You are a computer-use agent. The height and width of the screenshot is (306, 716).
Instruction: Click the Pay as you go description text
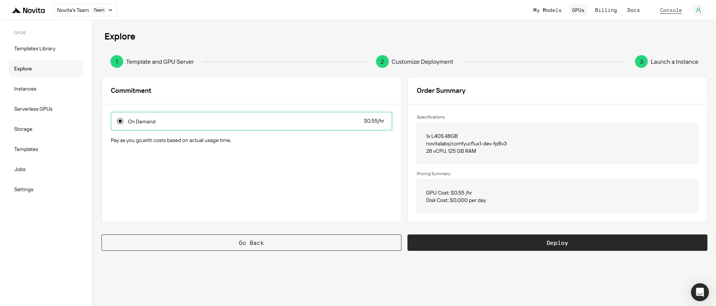(171, 140)
